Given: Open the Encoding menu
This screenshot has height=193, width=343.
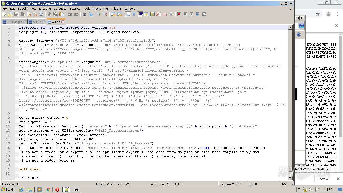Looking at the screenshot, I should (x=45, y=9).
